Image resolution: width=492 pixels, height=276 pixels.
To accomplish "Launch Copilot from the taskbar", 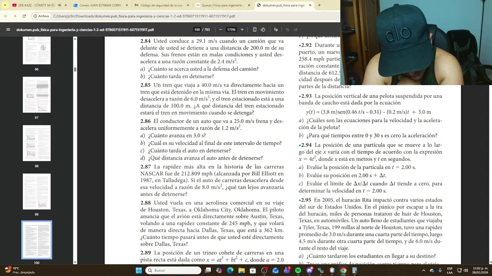I will 219,270.
